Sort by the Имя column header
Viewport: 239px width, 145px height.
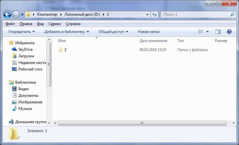pyautogui.click(x=62, y=41)
